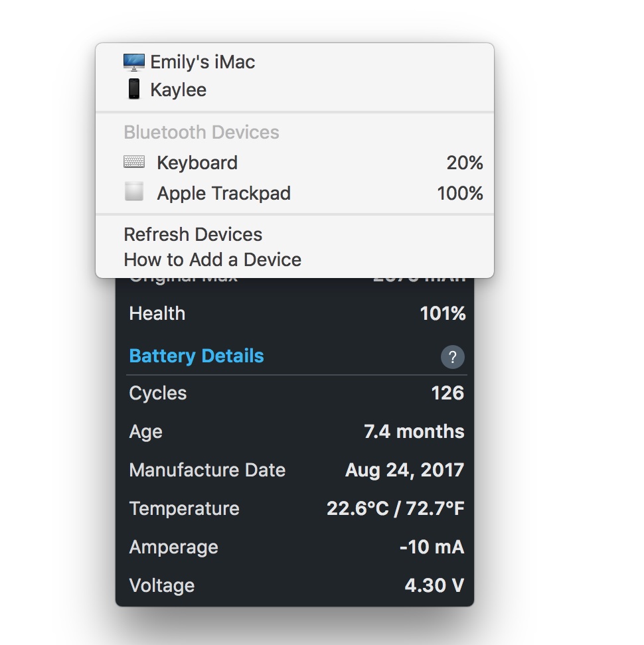Click the Keyboard device icon
Screen dimensions: 644x645
pyautogui.click(x=135, y=163)
